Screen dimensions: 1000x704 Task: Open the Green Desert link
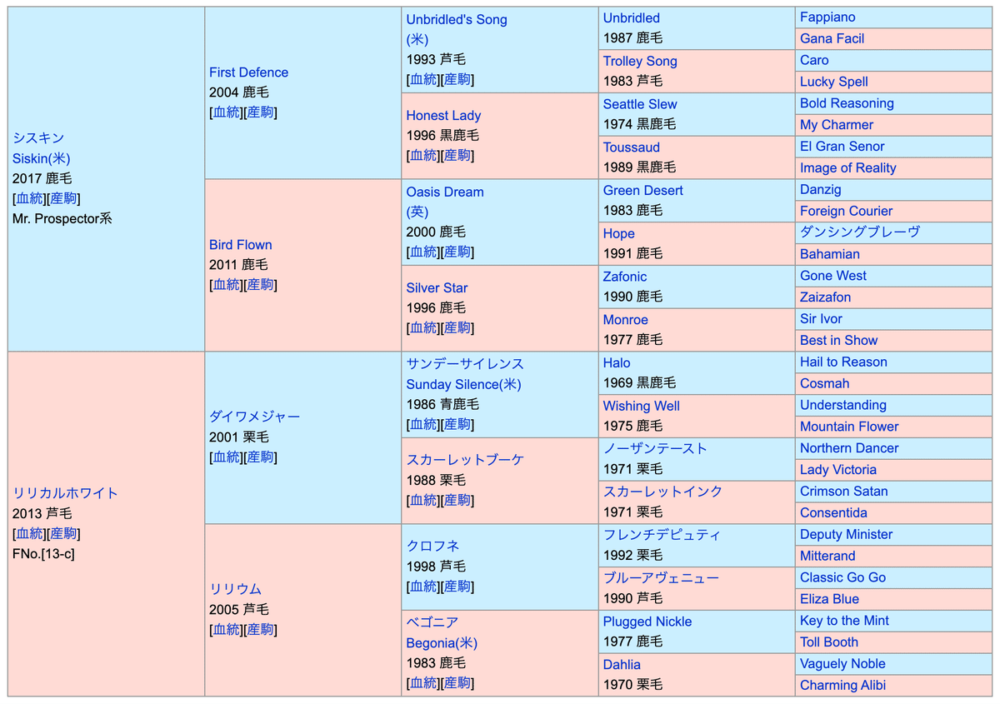pos(642,190)
